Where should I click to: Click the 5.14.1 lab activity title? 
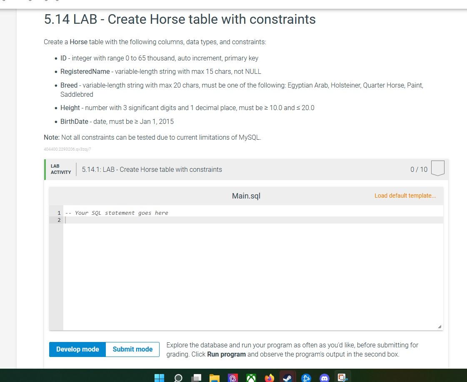click(x=152, y=169)
